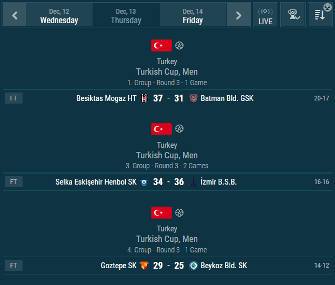335x285 pixels.
Task: Go to previous day with left arrow
Action: coord(14,15)
